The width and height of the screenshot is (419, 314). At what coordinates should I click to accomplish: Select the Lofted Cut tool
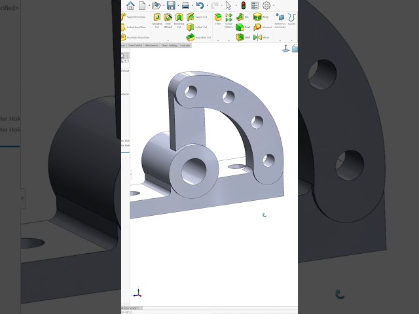point(197,27)
